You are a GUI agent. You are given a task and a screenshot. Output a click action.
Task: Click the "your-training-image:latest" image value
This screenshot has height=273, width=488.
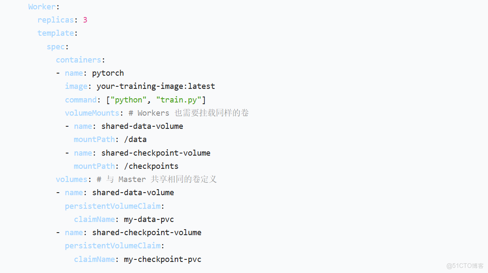156,86
